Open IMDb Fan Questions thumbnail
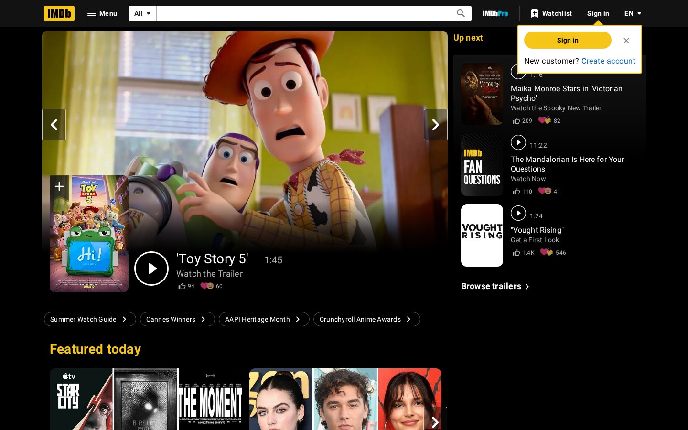The height and width of the screenshot is (430, 688). (x=482, y=165)
